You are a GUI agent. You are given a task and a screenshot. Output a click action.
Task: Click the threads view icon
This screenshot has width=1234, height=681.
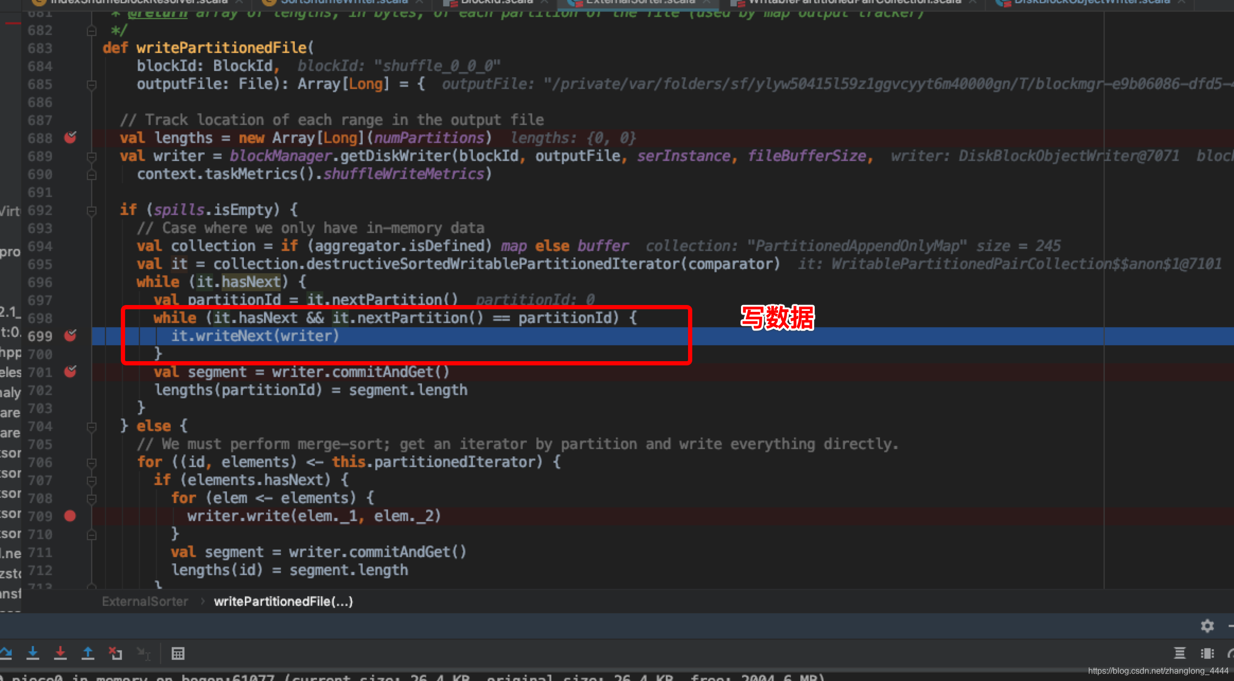click(x=1179, y=653)
